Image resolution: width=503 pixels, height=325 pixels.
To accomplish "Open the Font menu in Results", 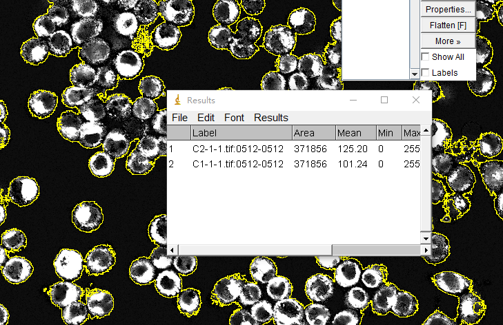I will click(x=234, y=118).
